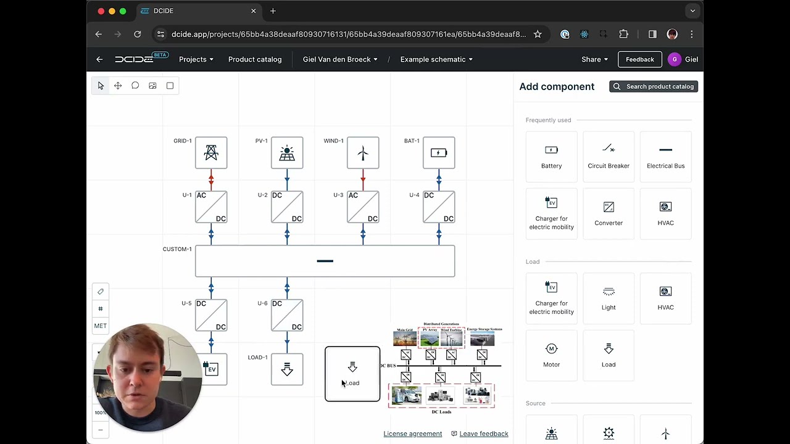Select the U-4 DC/DC converter
Screen dimensions: 790x444
coord(439,207)
